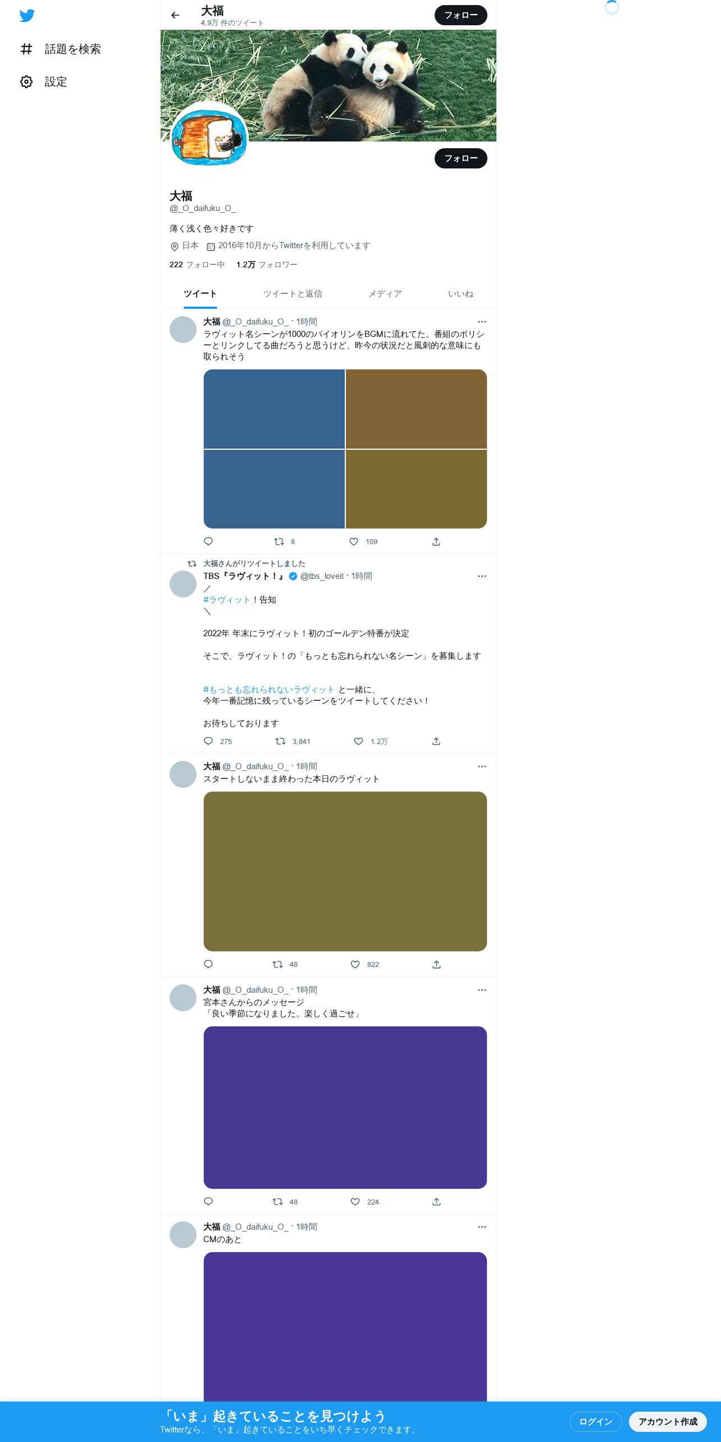Click the Twitter bird logo
Image resolution: width=721 pixels, height=1442 pixels.
click(27, 16)
